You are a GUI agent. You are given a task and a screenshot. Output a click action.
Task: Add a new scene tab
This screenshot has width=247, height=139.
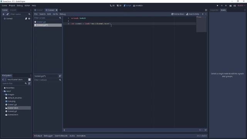[60, 10]
